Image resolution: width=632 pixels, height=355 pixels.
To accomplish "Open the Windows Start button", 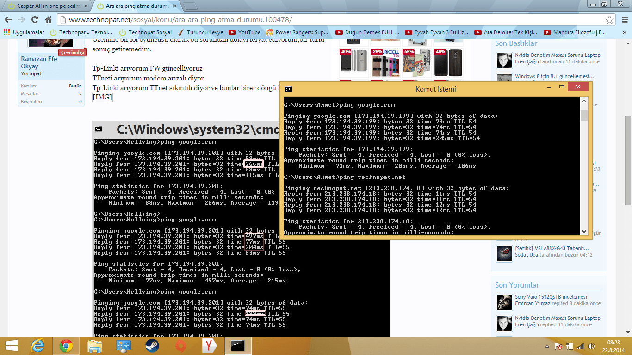I will [x=11, y=346].
